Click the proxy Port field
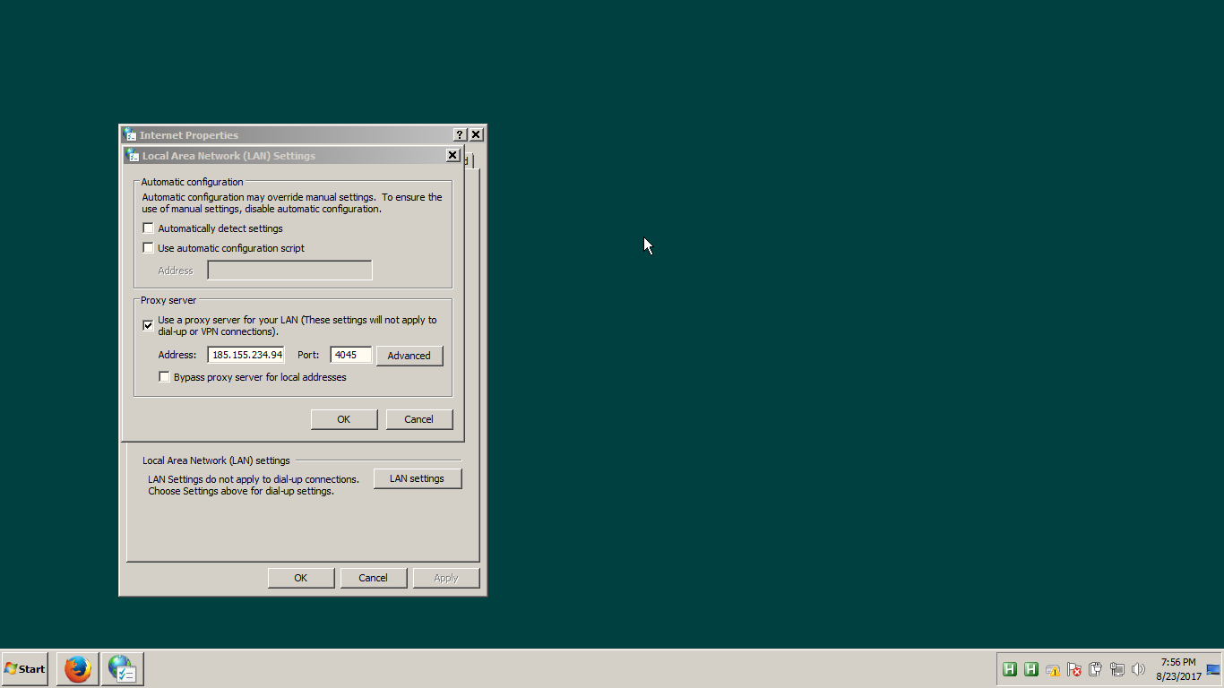 click(x=350, y=355)
